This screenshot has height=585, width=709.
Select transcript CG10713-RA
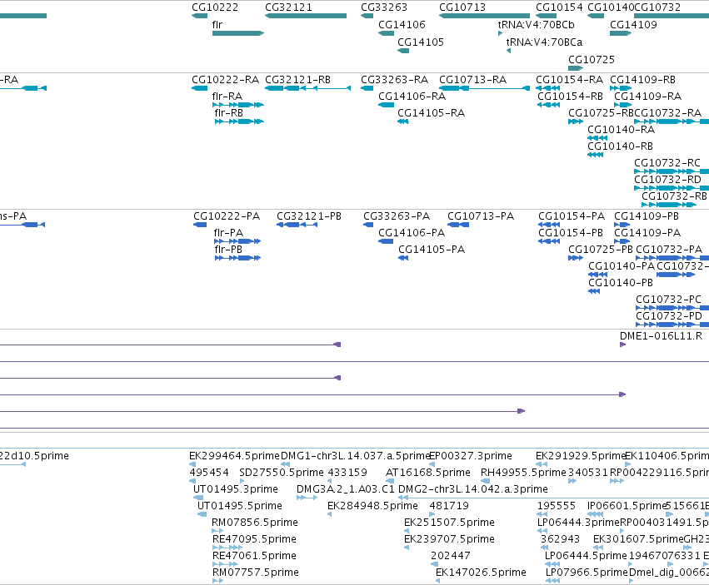(x=484, y=88)
